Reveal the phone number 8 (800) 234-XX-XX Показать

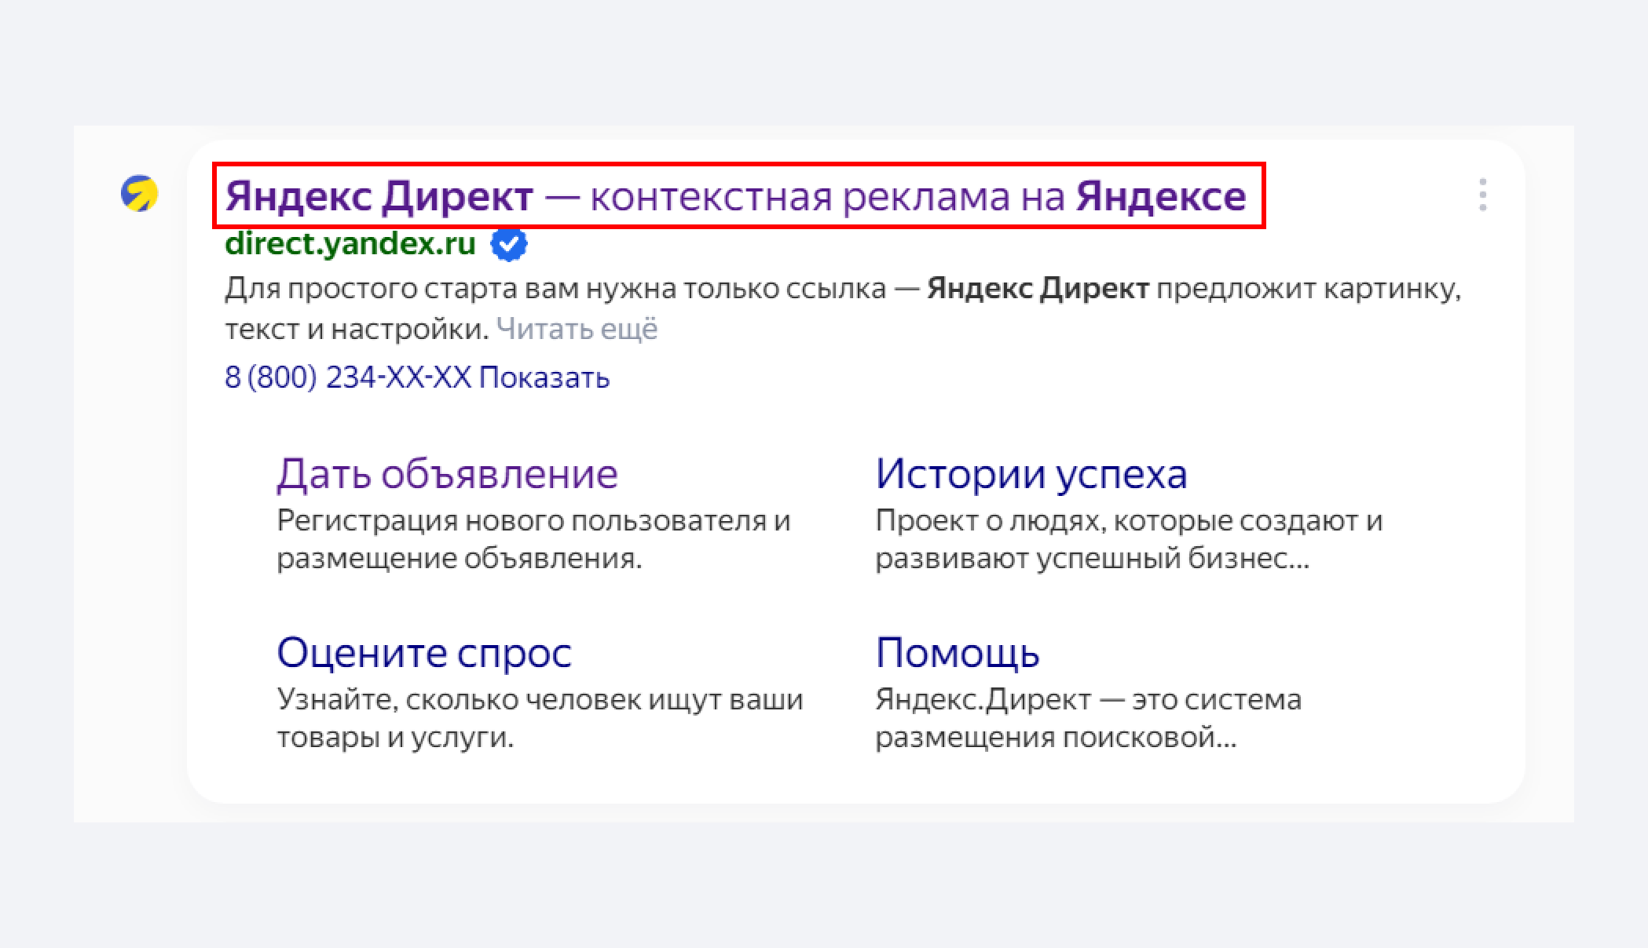click(417, 377)
